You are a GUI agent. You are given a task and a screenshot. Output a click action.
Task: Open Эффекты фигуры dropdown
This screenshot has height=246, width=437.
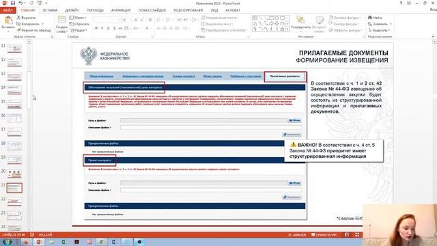(346, 30)
